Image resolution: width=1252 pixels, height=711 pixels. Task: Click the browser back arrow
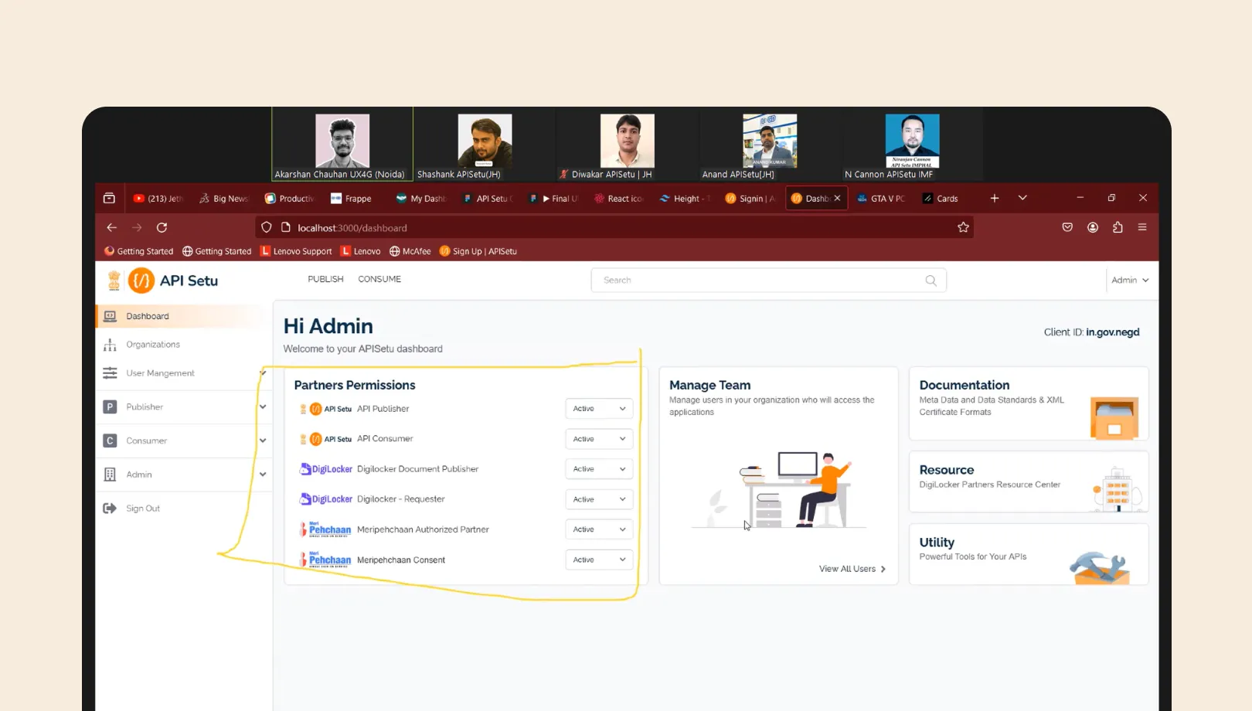[x=111, y=227]
